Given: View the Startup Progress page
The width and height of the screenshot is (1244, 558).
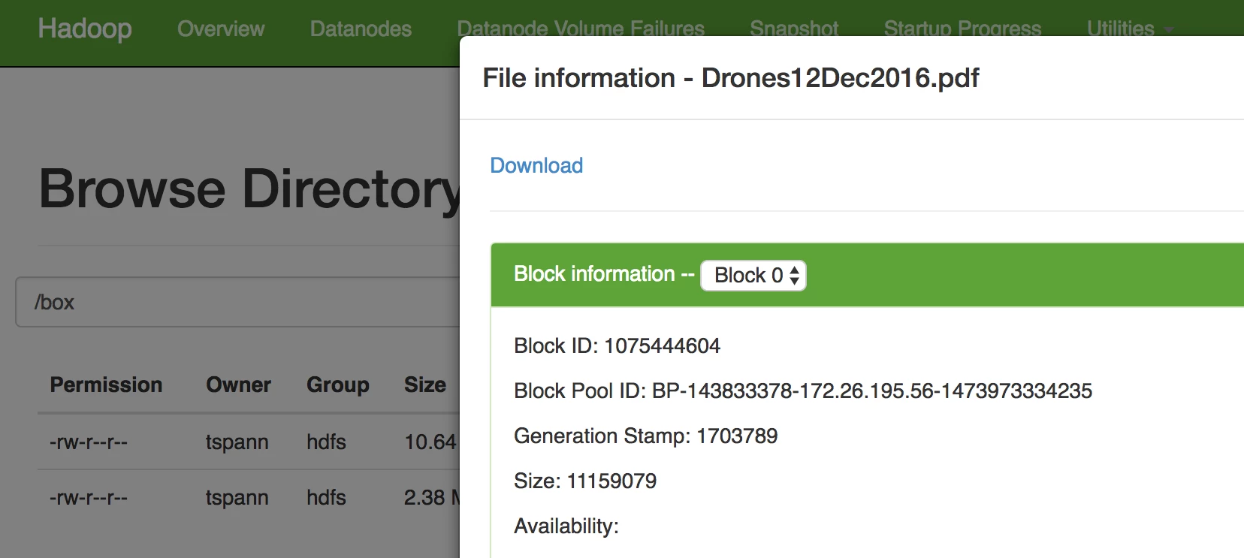Looking at the screenshot, I should coord(962,28).
